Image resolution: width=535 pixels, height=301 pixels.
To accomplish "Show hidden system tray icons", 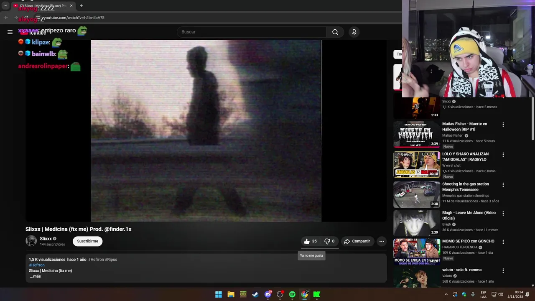I will coord(446,295).
